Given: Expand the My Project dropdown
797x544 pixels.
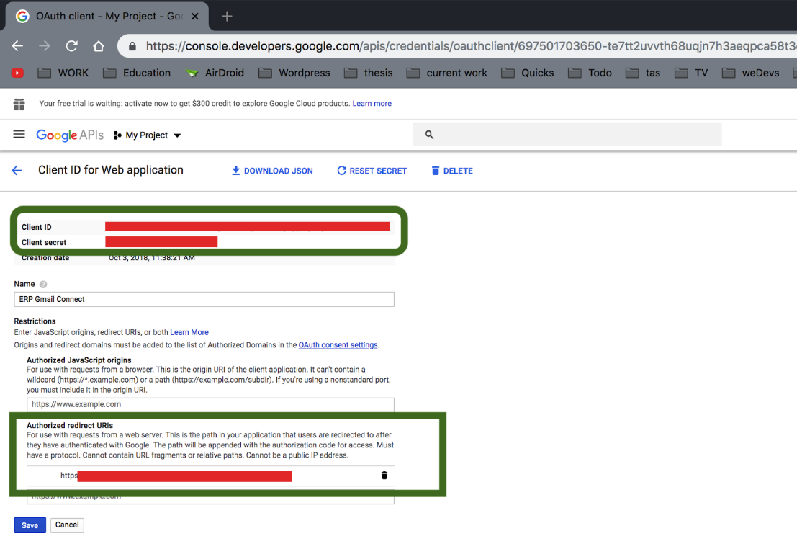Looking at the screenshot, I should pyautogui.click(x=147, y=135).
